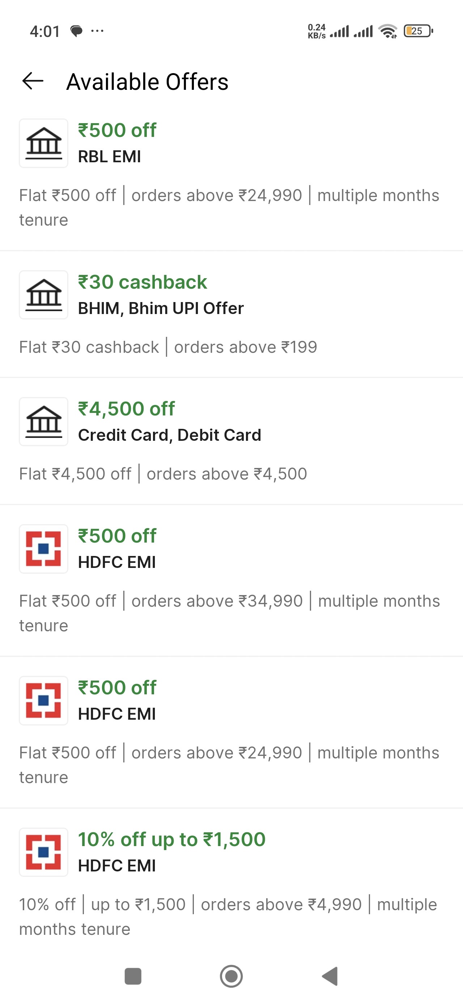Open the 10% off up to ₹1,500 offer
Screen dimensions: 463x1004
tap(172, 839)
